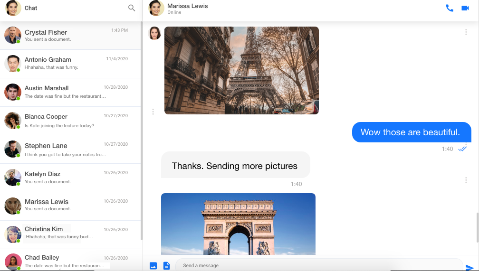Open options menu for "Thanks. Sending more pictures"

pyautogui.click(x=466, y=180)
